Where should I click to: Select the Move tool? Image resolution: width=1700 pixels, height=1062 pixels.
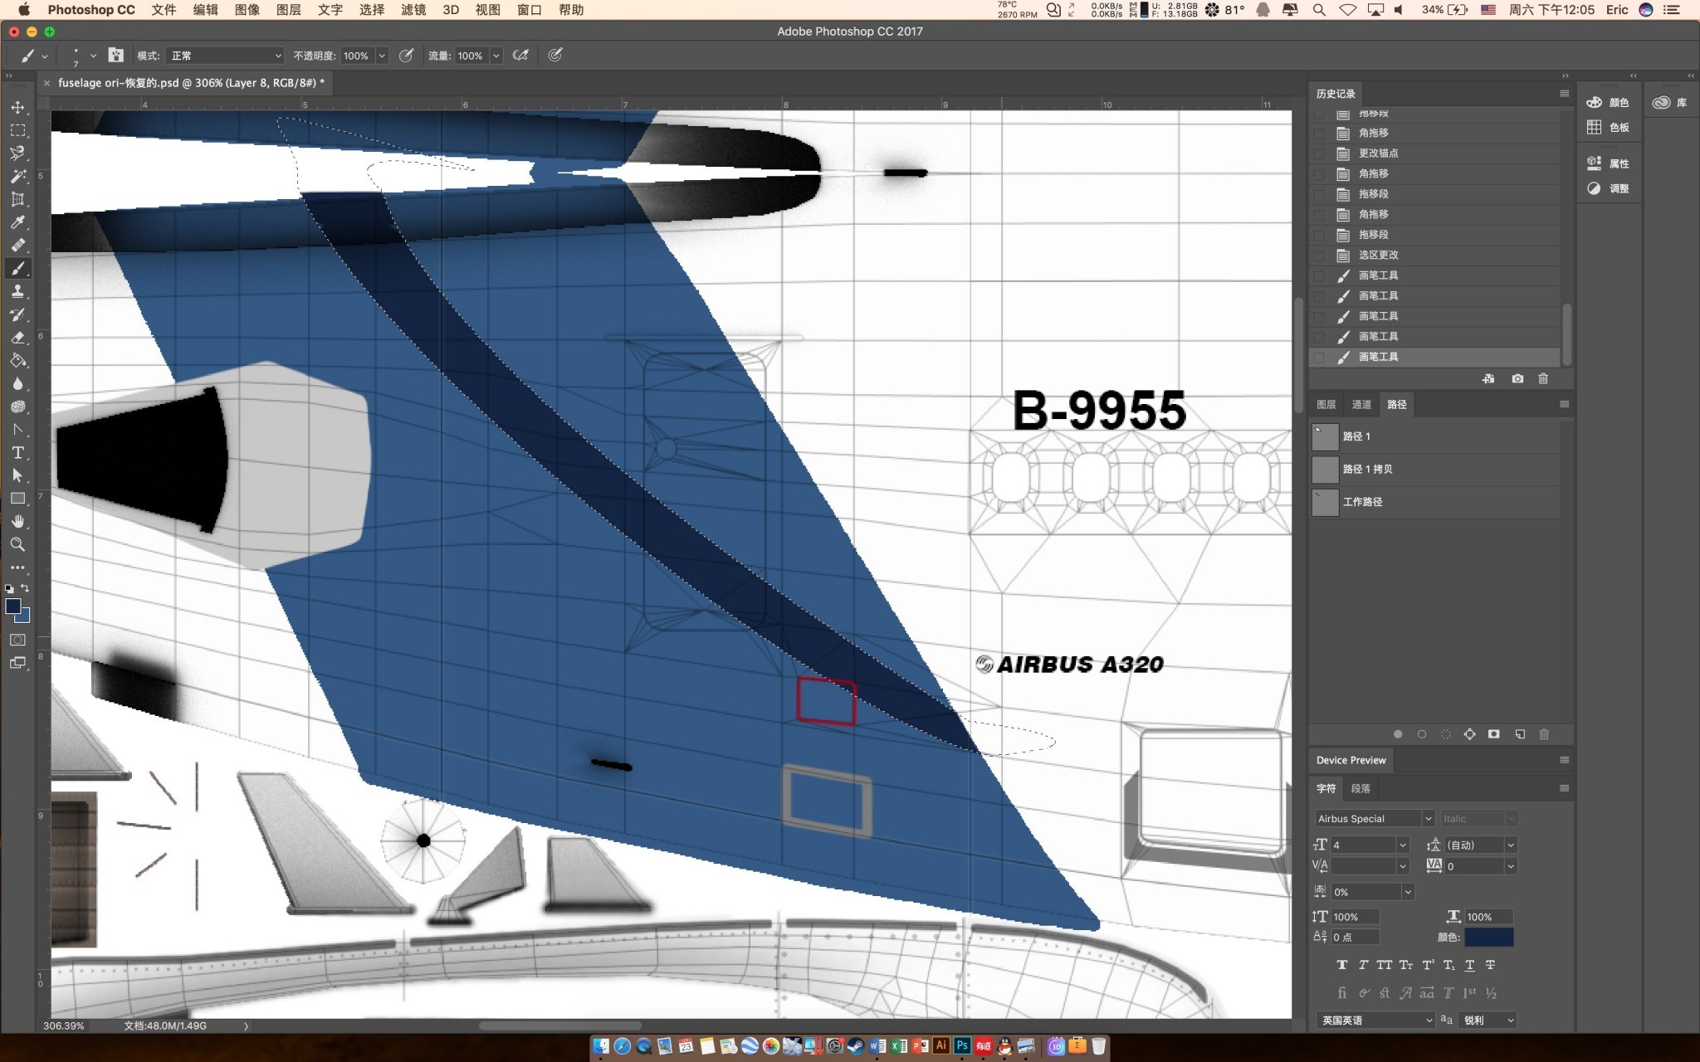click(x=17, y=107)
